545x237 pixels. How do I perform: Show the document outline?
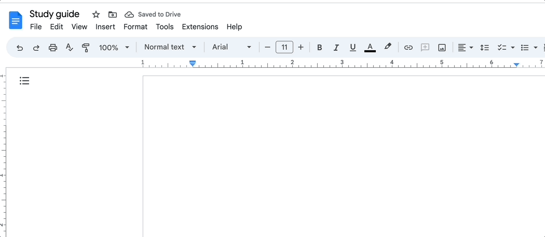pyautogui.click(x=24, y=81)
